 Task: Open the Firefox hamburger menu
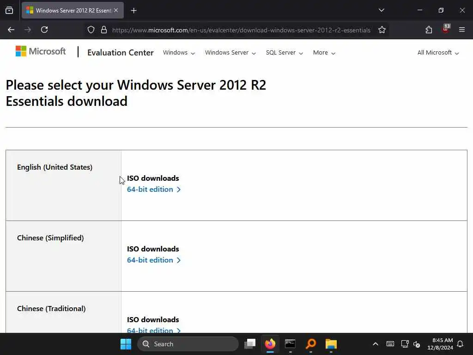(462, 30)
